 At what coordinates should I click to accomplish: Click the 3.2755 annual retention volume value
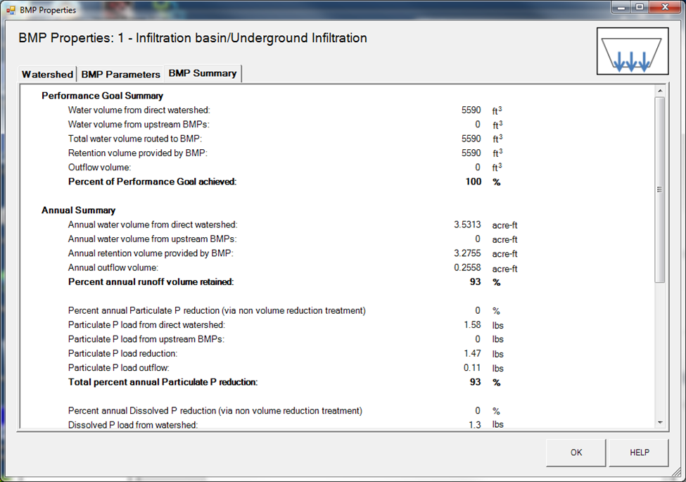(467, 253)
